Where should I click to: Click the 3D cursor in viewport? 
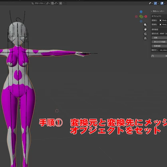click(57, 111)
